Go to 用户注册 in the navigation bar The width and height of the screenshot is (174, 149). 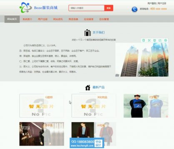point(43,19)
